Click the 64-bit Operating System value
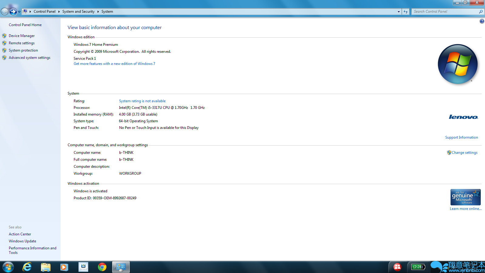The height and width of the screenshot is (273, 485). click(x=139, y=121)
